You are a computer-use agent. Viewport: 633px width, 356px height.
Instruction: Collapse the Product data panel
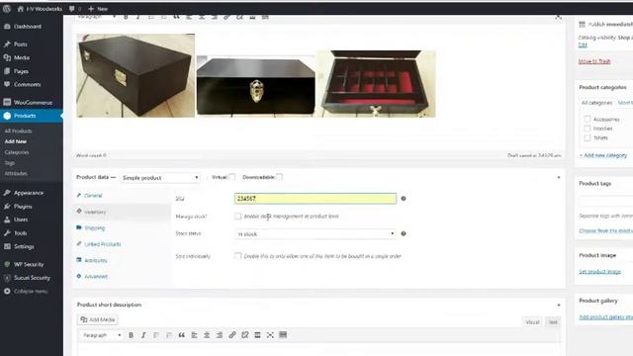click(559, 177)
